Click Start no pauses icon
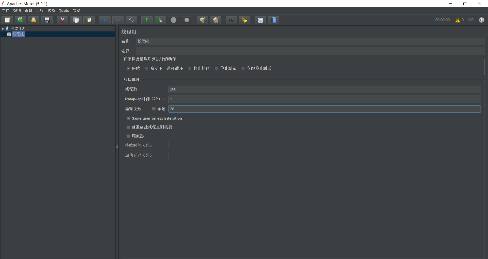488x259 pixels. pos(160,20)
